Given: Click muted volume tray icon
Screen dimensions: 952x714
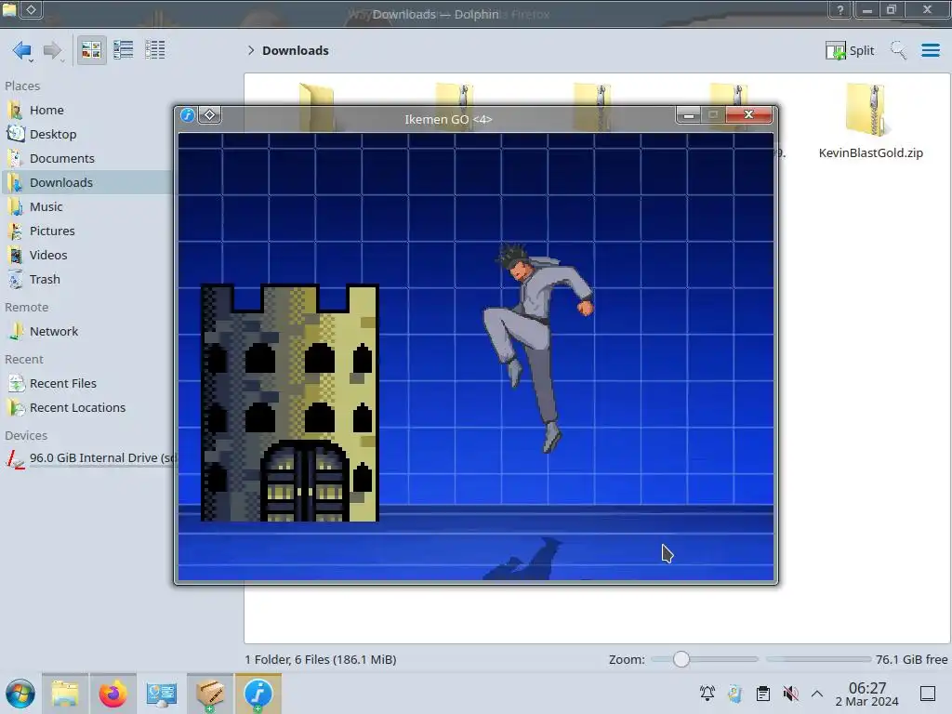Looking at the screenshot, I should click(790, 694).
